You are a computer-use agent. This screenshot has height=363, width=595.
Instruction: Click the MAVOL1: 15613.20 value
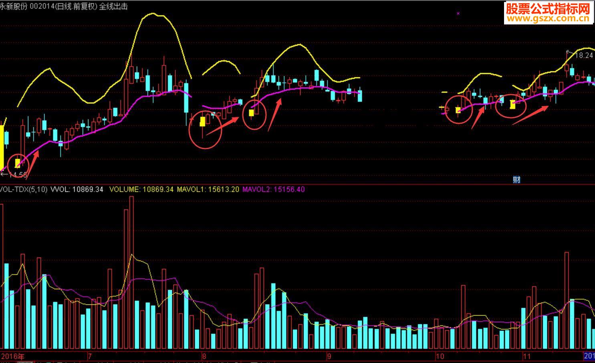coord(208,189)
